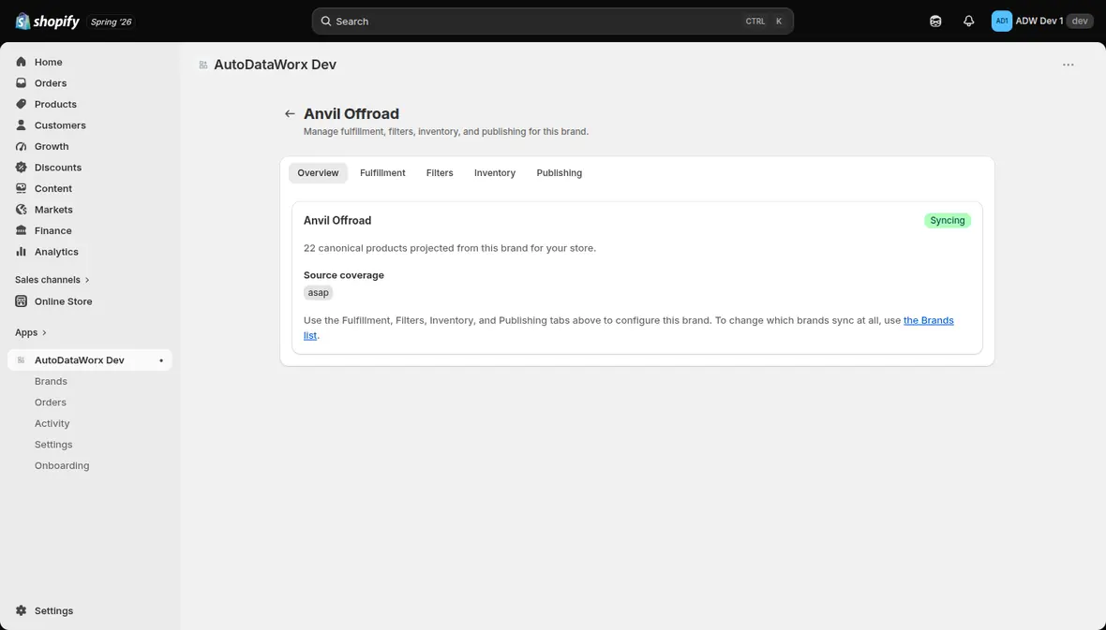Switch to the Publishing tab
This screenshot has height=630, width=1106.
(560, 172)
